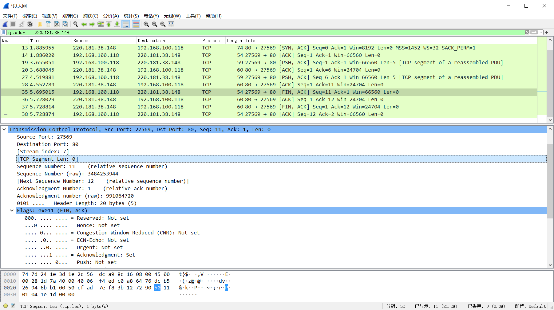The width and height of the screenshot is (554, 310).
Task: Select packet 13 SYN, ACK row
Action: tap(269, 48)
